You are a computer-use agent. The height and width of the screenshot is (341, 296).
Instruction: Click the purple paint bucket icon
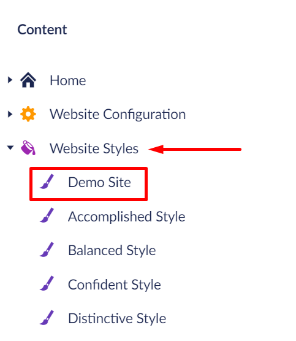tap(28, 148)
